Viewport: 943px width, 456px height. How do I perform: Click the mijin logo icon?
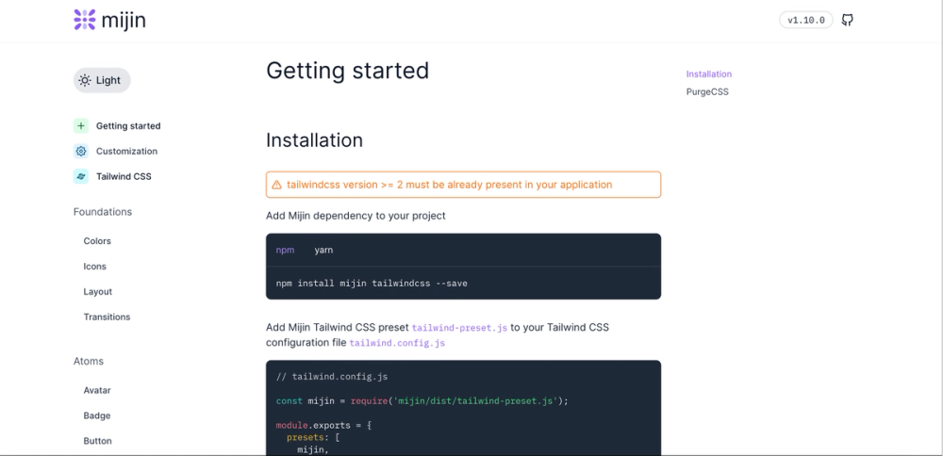click(x=85, y=20)
